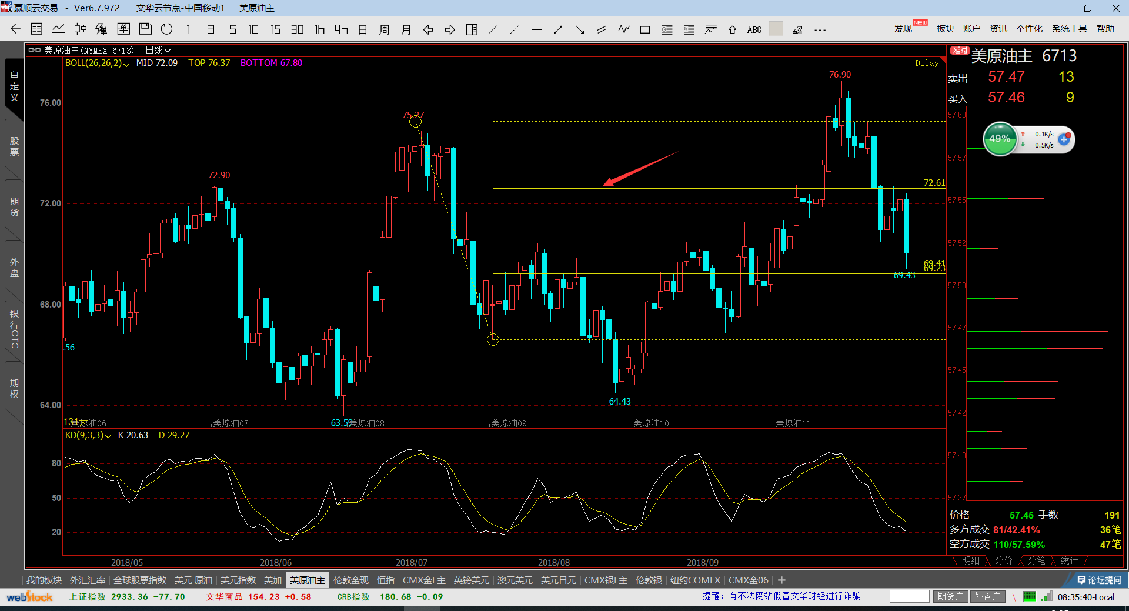Select the candlestick chart icon
The image size is (1129, 611).
[x=80, y=29]
